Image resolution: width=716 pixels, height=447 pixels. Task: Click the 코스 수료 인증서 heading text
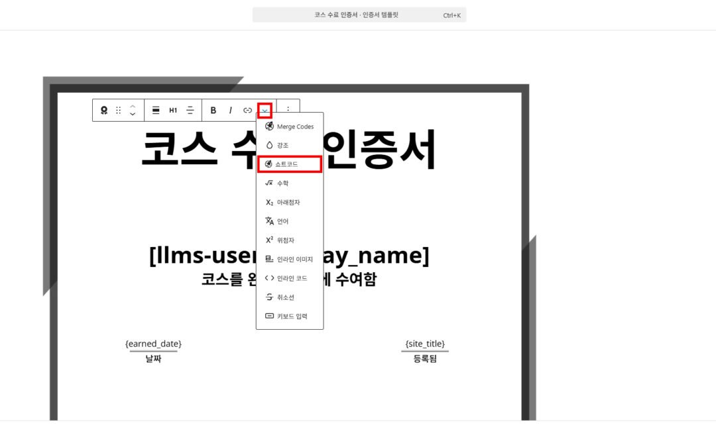[x=288, y=150]
